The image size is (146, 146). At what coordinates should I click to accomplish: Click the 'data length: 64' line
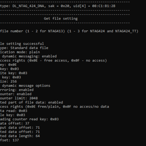tap(20, 136)
